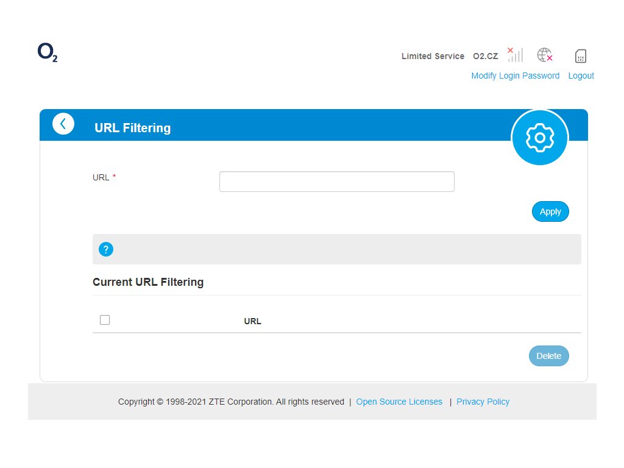Open Modify Login Password link
The height and width of the screenshot is (468, 624).
point(515,76)
